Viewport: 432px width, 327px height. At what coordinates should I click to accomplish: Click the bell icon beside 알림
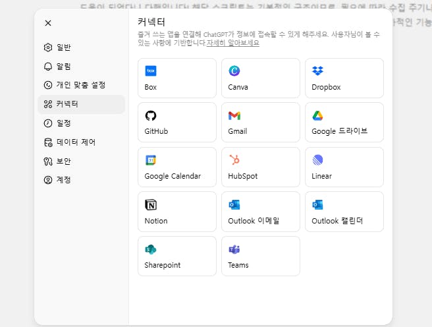click(x=48, y=67)
